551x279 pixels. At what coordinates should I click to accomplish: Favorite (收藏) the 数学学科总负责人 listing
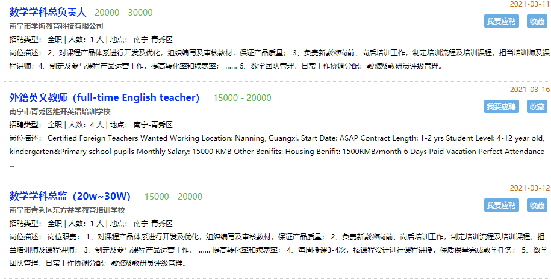[x=537, y=21]
